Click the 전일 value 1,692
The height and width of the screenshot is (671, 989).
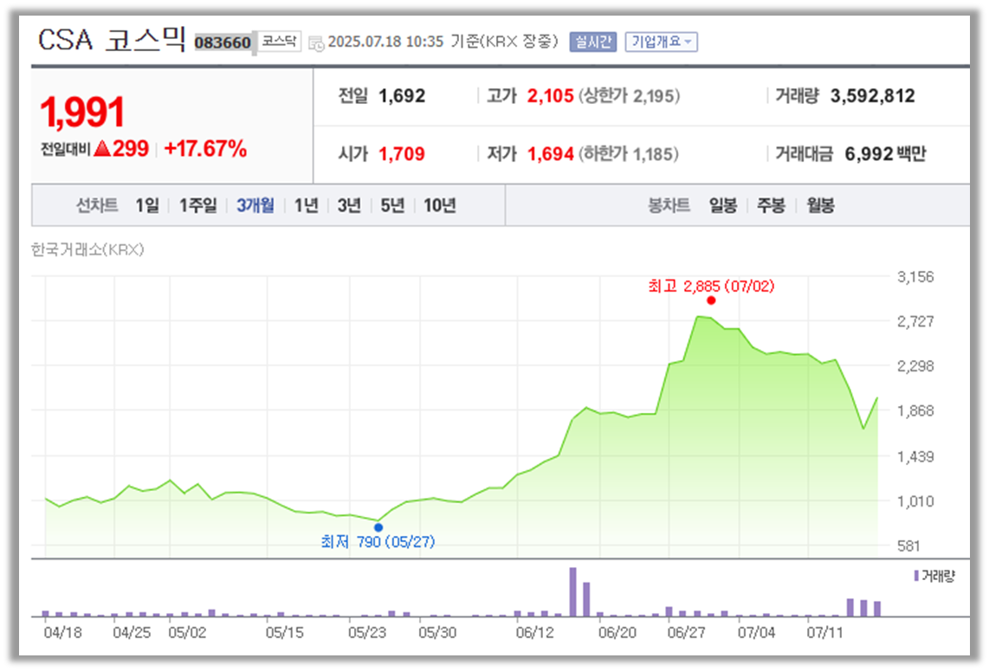402,96
